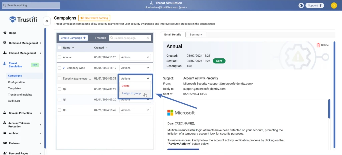Viewport: 342px width, 155px height.
Task: Click the Home house icon
Action: tap(5, 33)
